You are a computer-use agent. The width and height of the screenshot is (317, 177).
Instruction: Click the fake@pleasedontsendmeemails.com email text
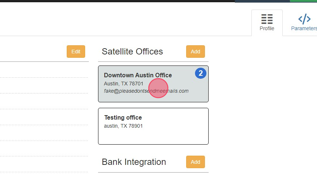pyautogui.click(x=146, y=91)
